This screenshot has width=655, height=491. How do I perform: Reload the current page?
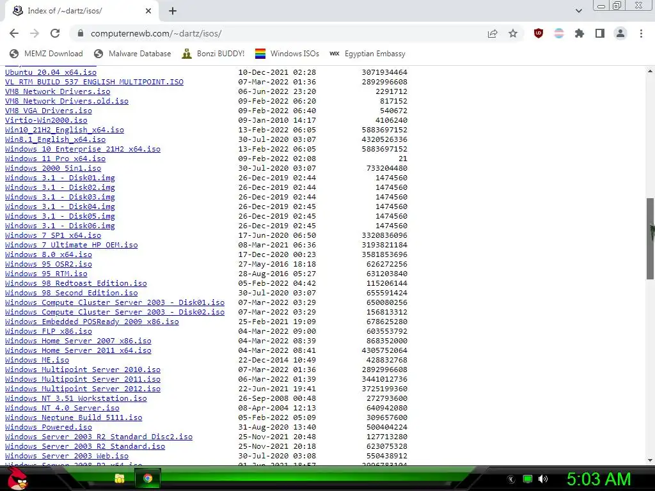click(x=55, y=33)
